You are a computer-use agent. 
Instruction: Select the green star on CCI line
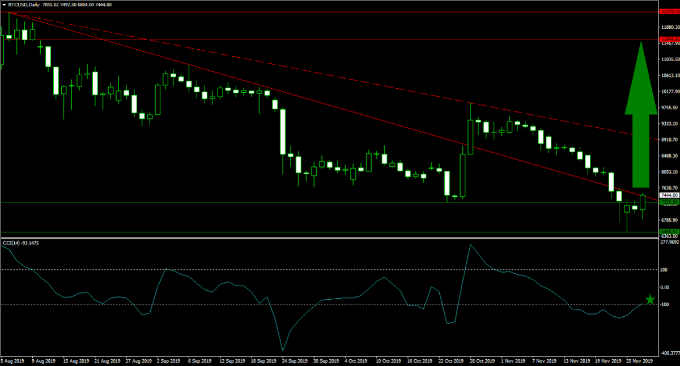tap(649, 300)
